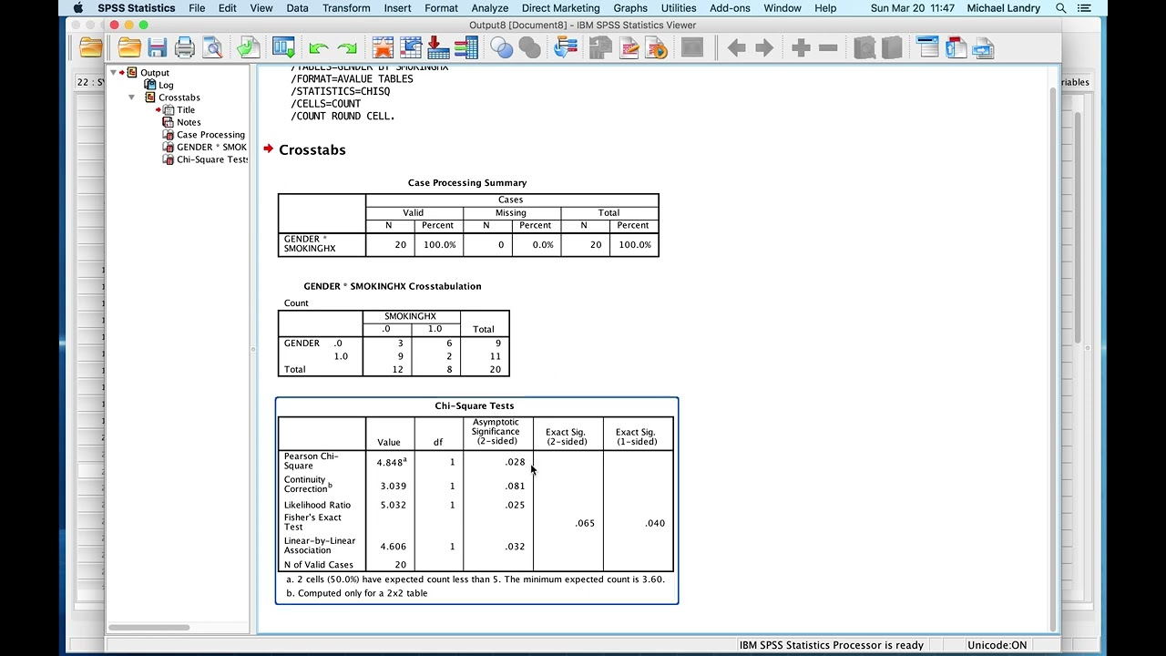
Task: Select Log in the outline tree
Action: 166,85
